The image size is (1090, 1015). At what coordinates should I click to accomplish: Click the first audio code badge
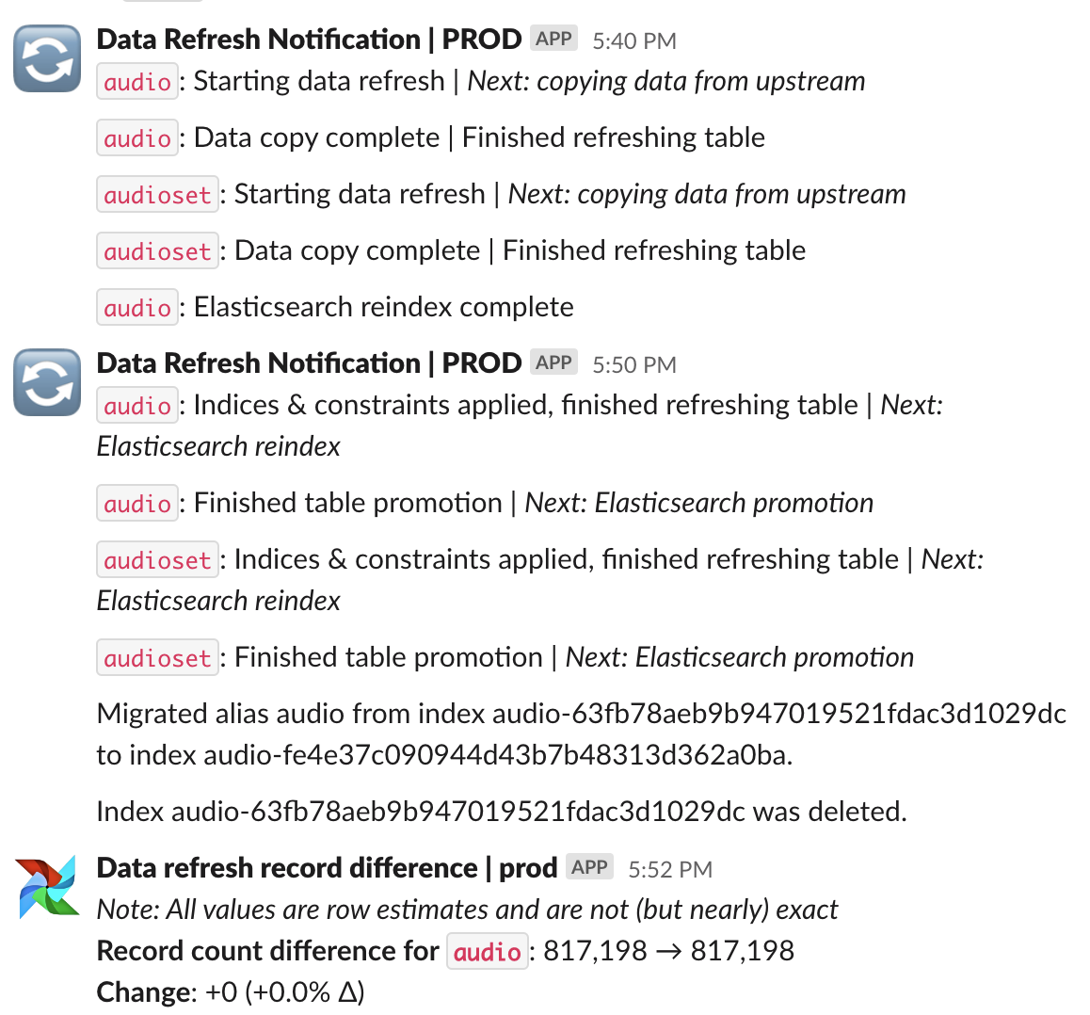click(136, 81)
